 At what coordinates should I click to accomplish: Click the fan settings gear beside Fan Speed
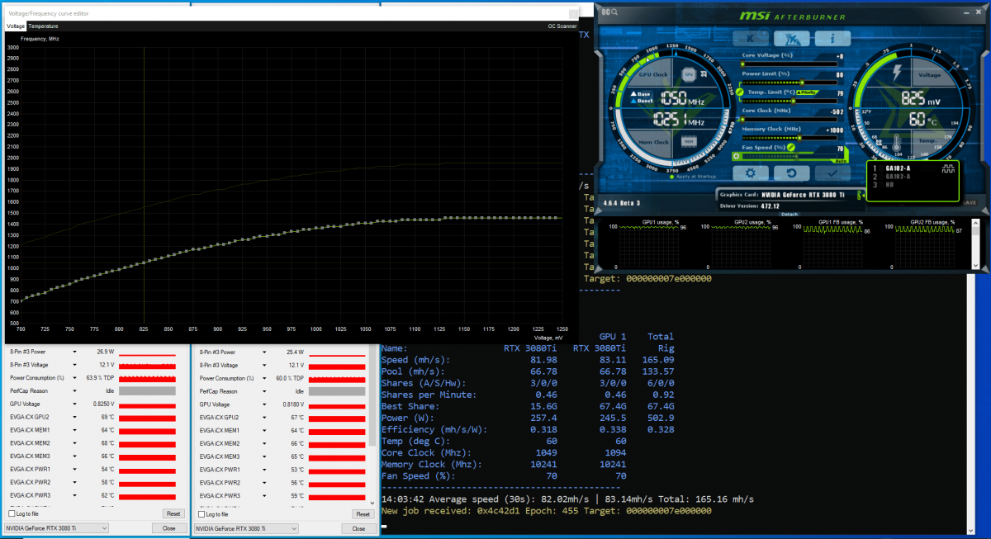click(737, 156)
